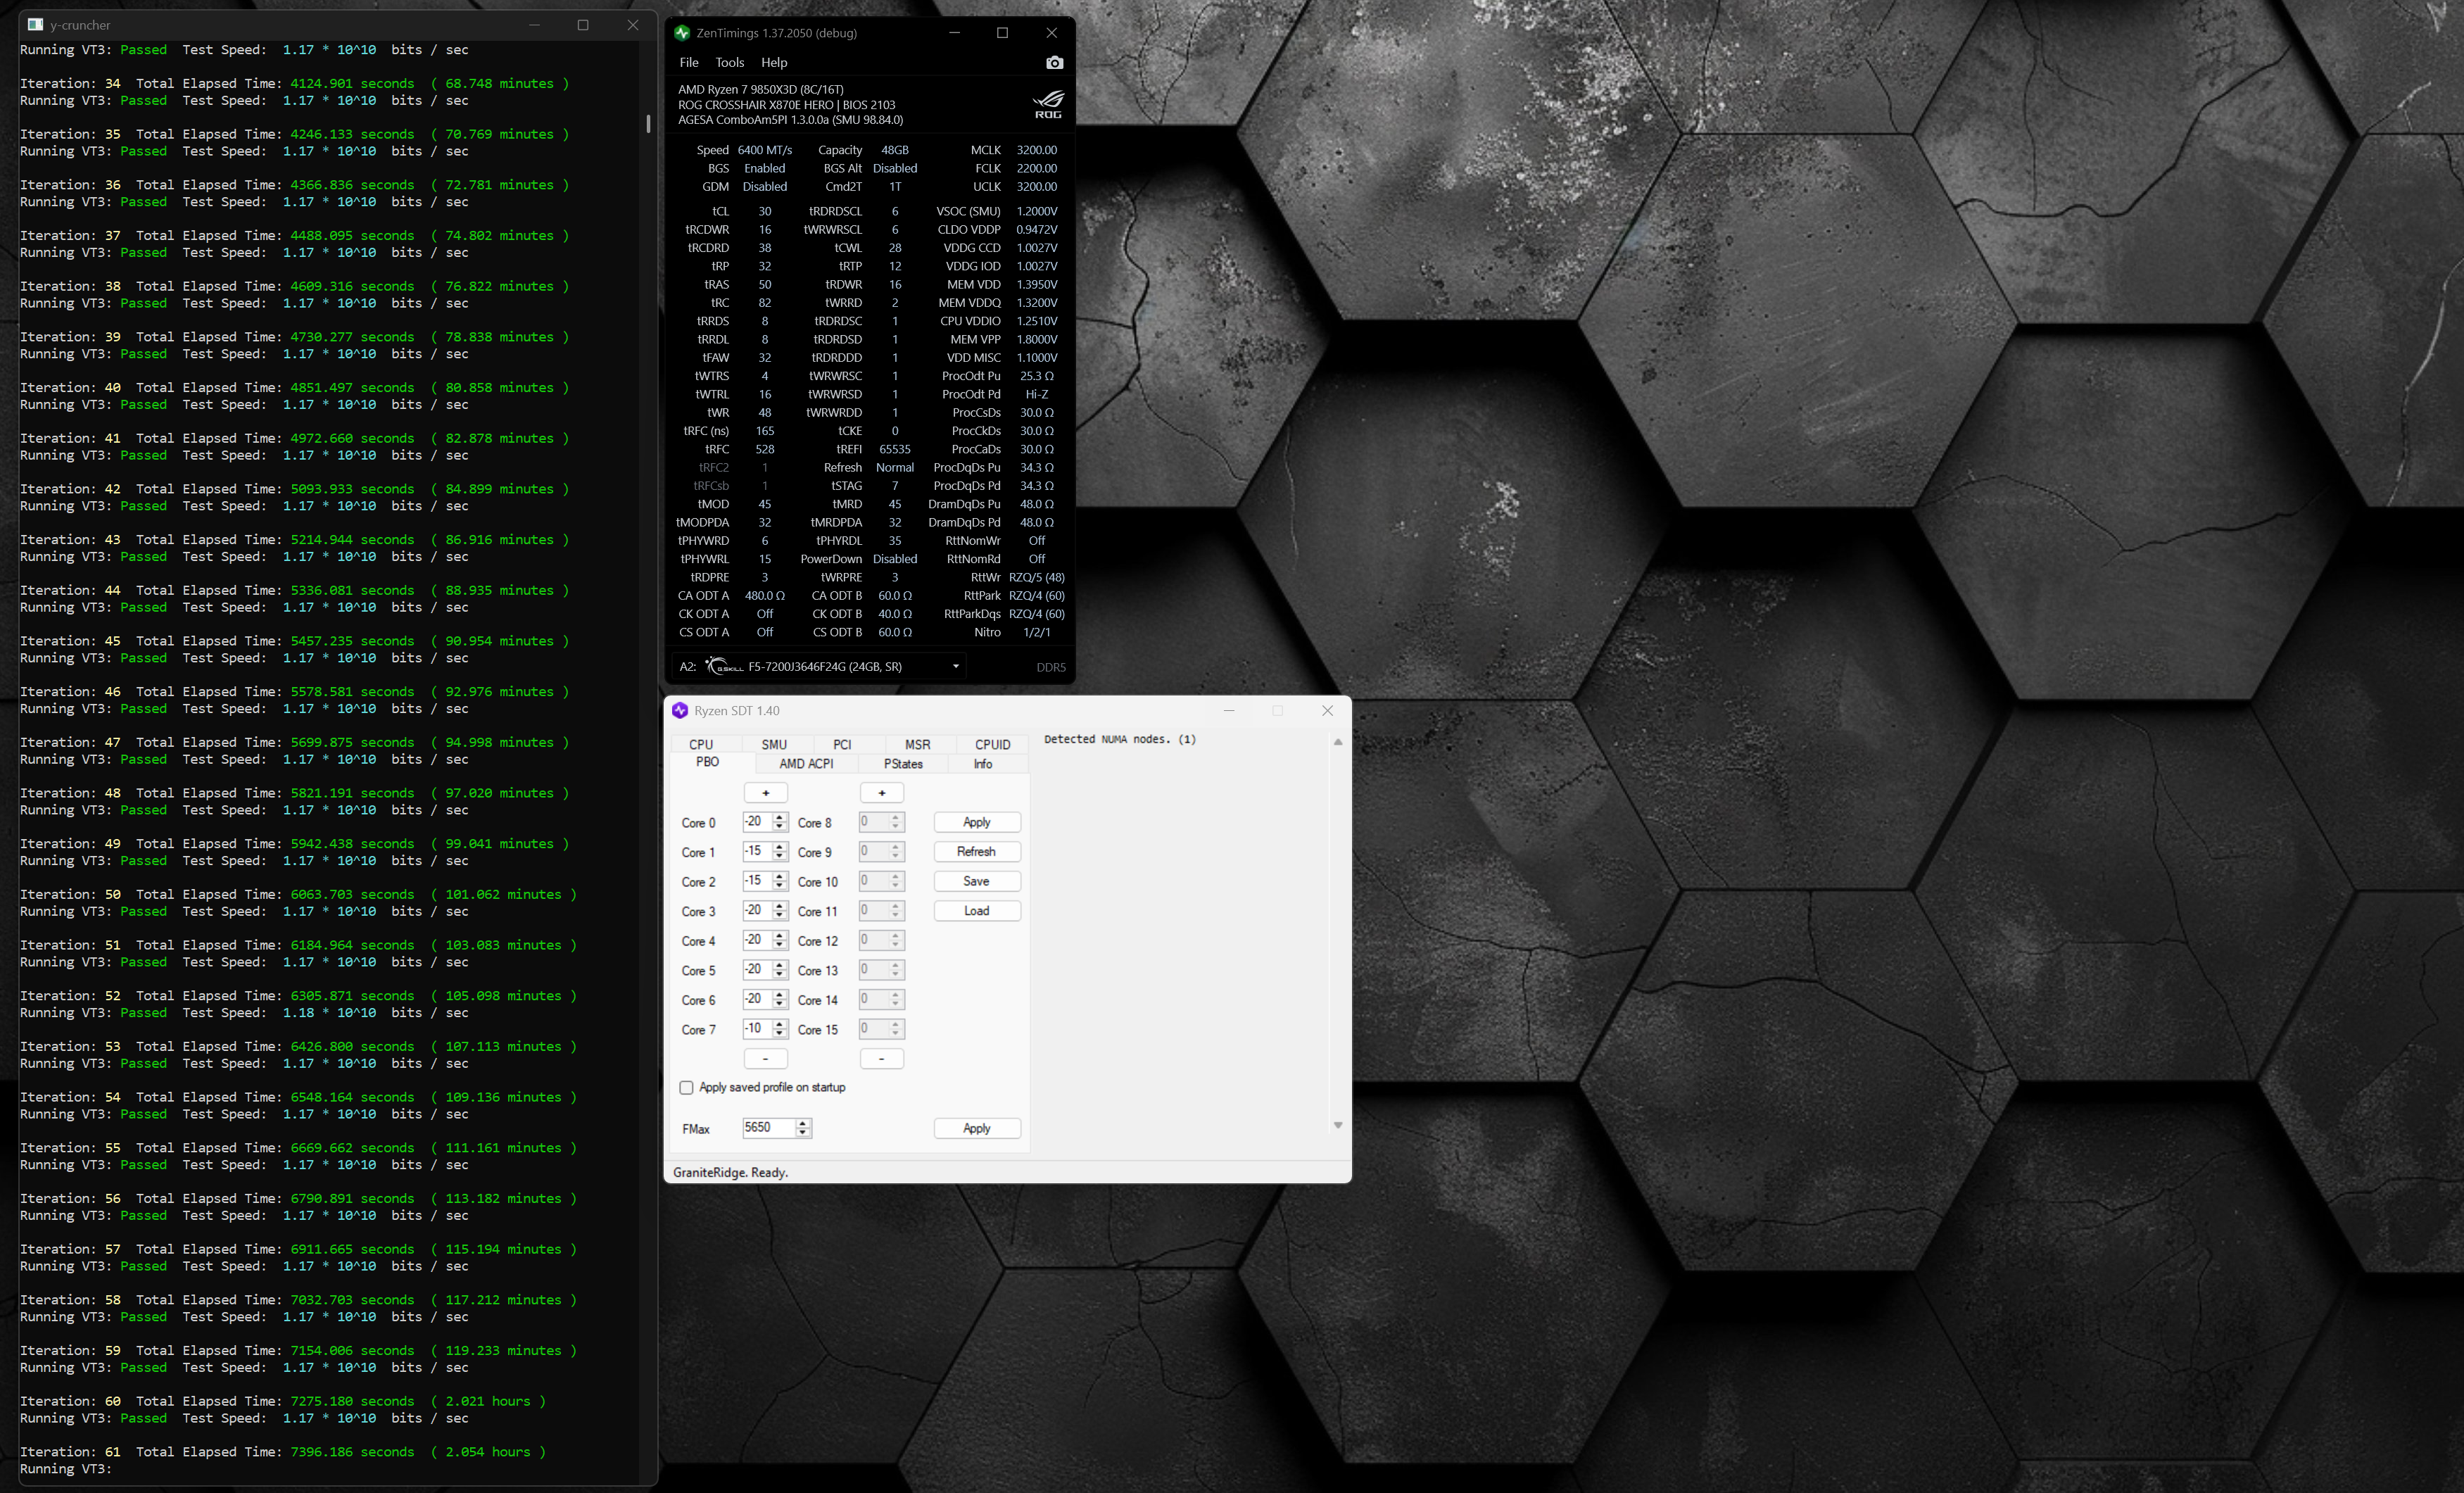Click the ZenTimings app icon in title bar

pos(682,33)
